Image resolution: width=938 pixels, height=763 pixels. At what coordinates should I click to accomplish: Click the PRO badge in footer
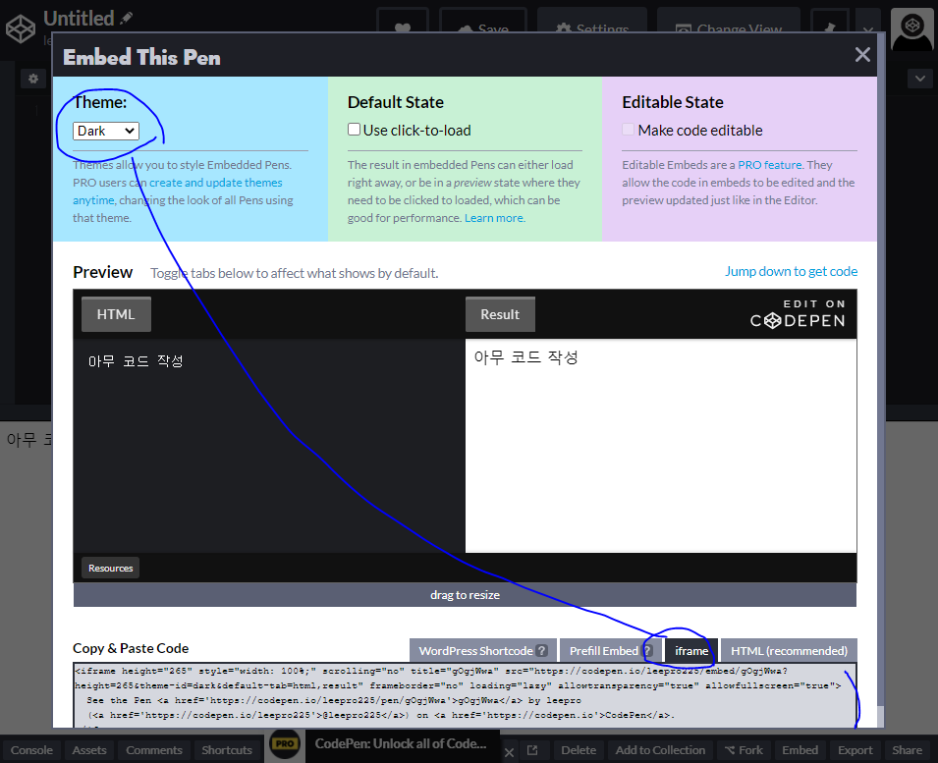285,744
